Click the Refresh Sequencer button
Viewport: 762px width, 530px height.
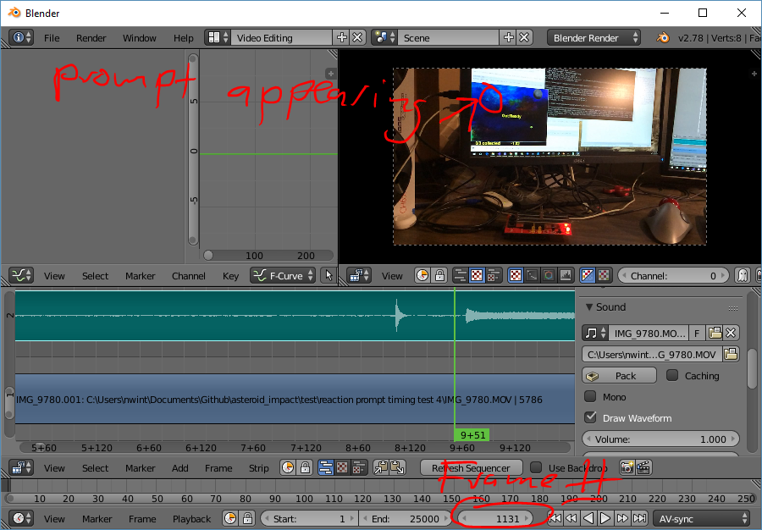[x=472, y=467]
